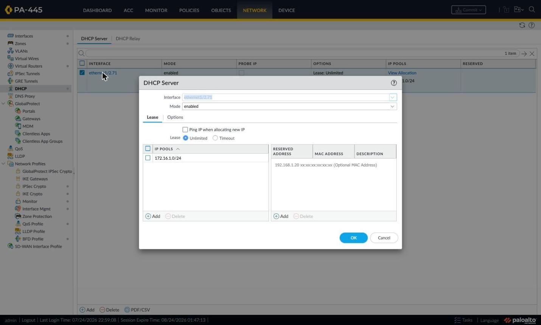Screen dimensions: 541x325
Task: Open the BFD Profile icon
Action: pyautogui.click(x=18, y=239)
